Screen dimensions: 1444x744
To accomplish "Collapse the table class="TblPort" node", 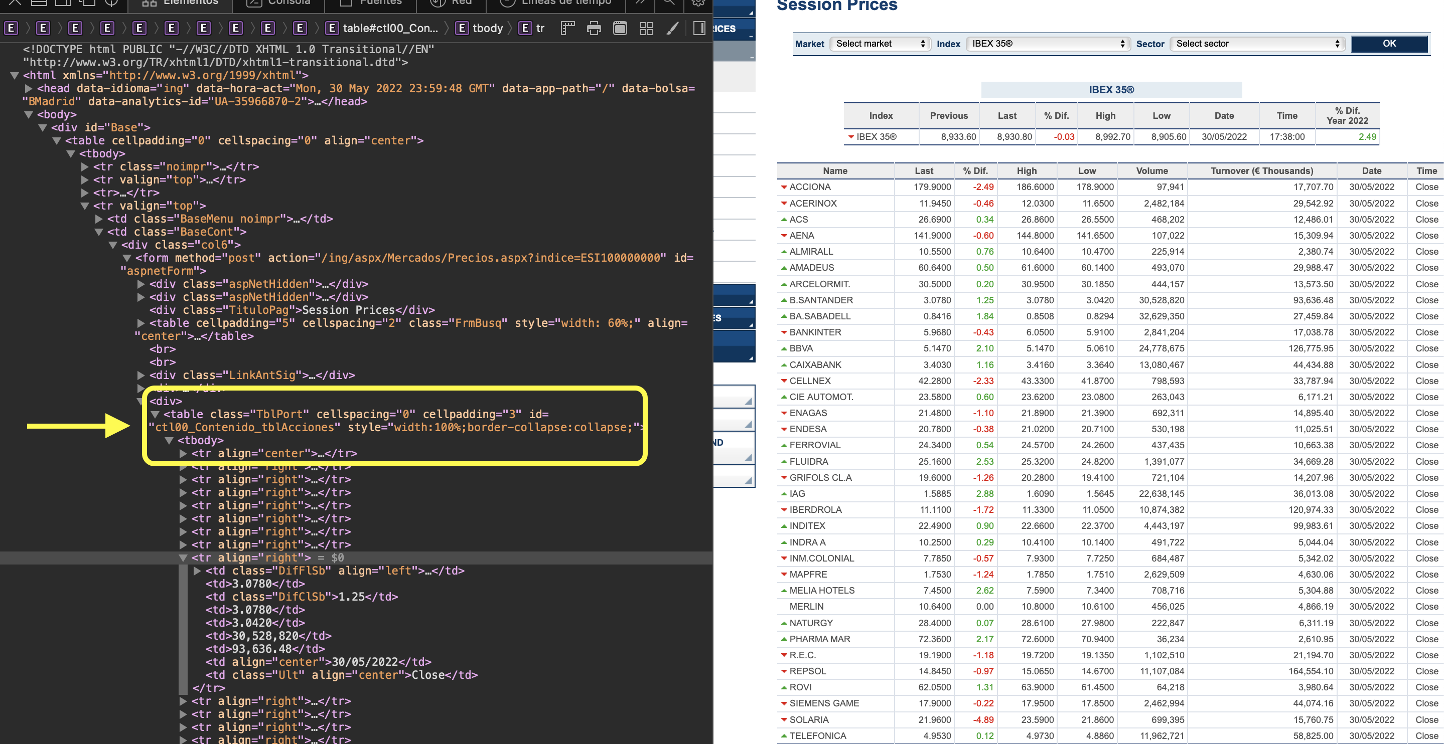I will pos(155,415).
